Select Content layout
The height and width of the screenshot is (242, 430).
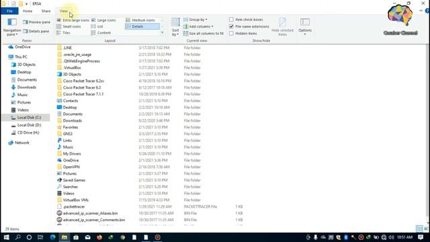[101, 33]
